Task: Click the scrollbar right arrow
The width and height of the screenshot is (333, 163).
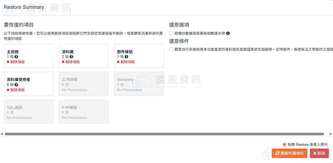Action: click(330, 134)
